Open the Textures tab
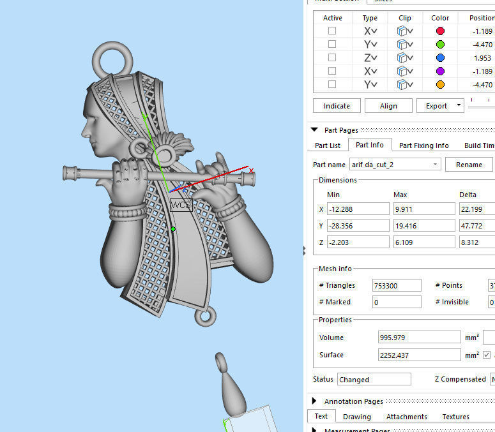Screen dimensions: 495x432 [x=455, y=417]
